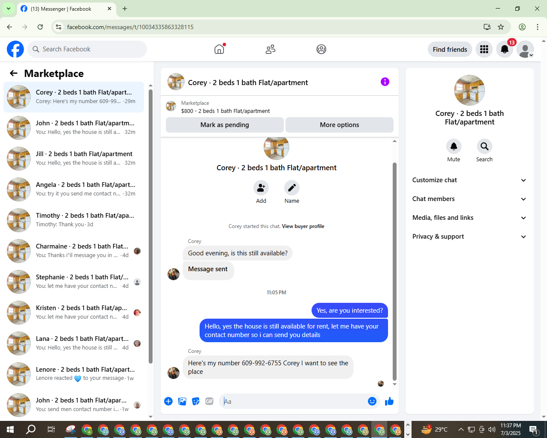Expand Chat members section
The height and width of the screenshot is (438, 547).
tap(470, 199)
